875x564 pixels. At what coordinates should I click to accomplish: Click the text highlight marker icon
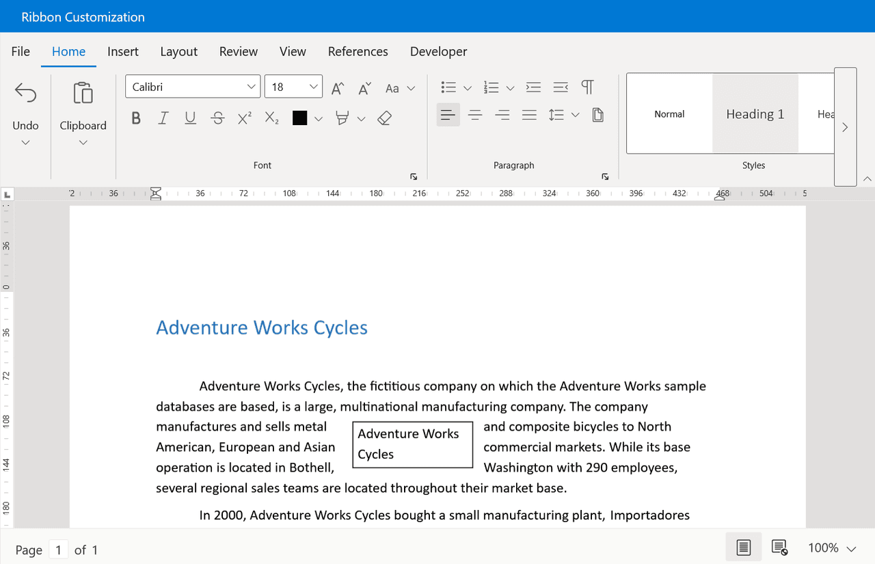pyautogui.click(x=342, y=118)
